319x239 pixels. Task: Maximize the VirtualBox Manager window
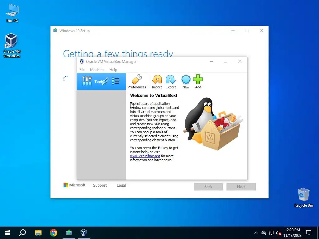point(226,61)
